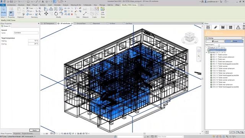245x138 pixels.
Task: Switch to the Massing & Site ribbon tab
Action: pos(76,5)
